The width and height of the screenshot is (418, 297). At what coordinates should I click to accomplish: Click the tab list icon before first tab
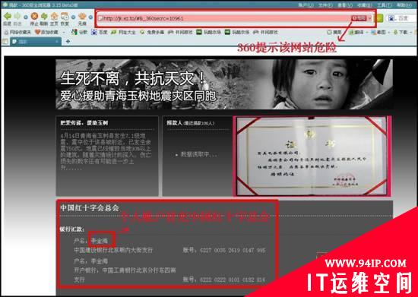pyautogui.click(x=5, y=42)
